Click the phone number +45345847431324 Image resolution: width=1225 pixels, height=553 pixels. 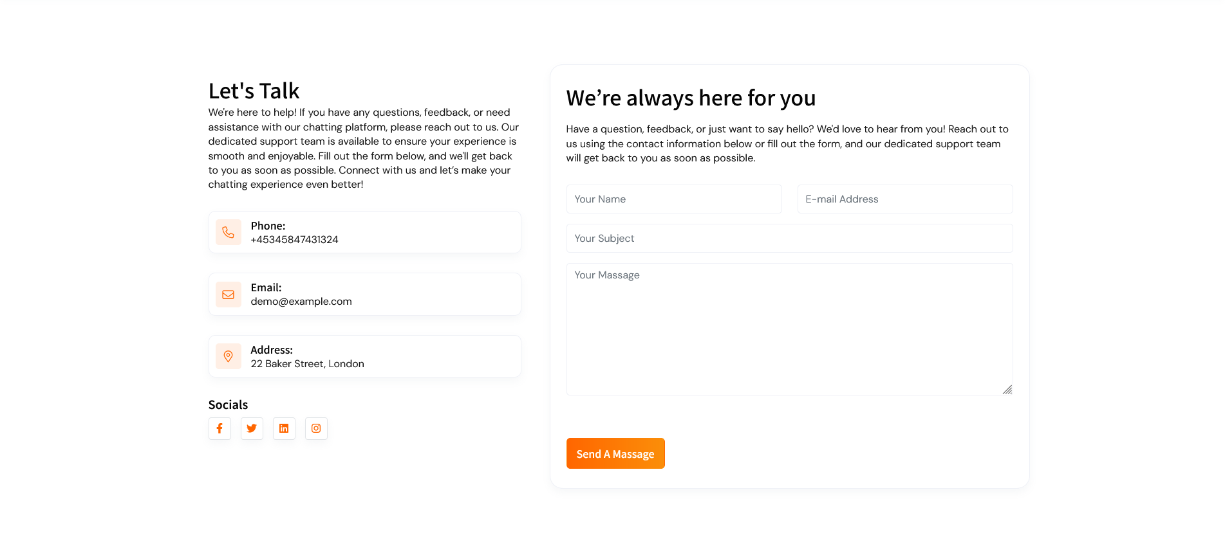pos(294,240)
